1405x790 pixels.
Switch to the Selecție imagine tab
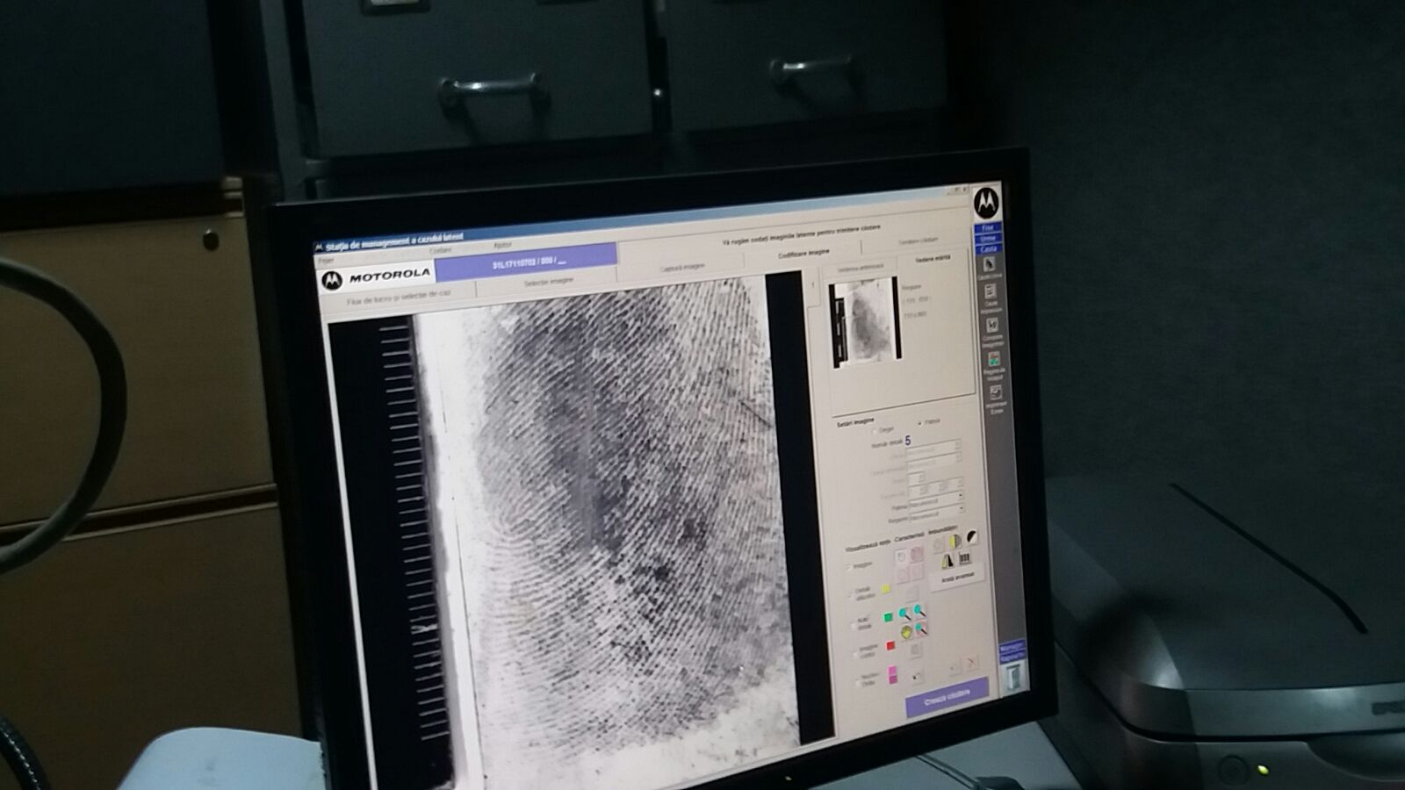click(548, 281)
